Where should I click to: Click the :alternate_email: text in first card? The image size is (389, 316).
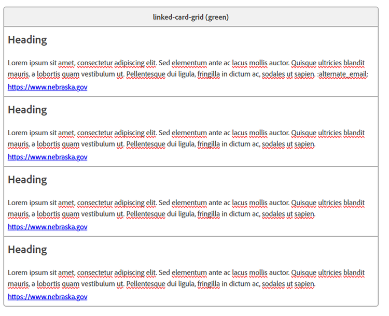coord(342,74)
